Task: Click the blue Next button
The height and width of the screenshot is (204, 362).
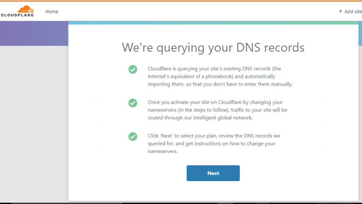Action: (x=213, y=173)
